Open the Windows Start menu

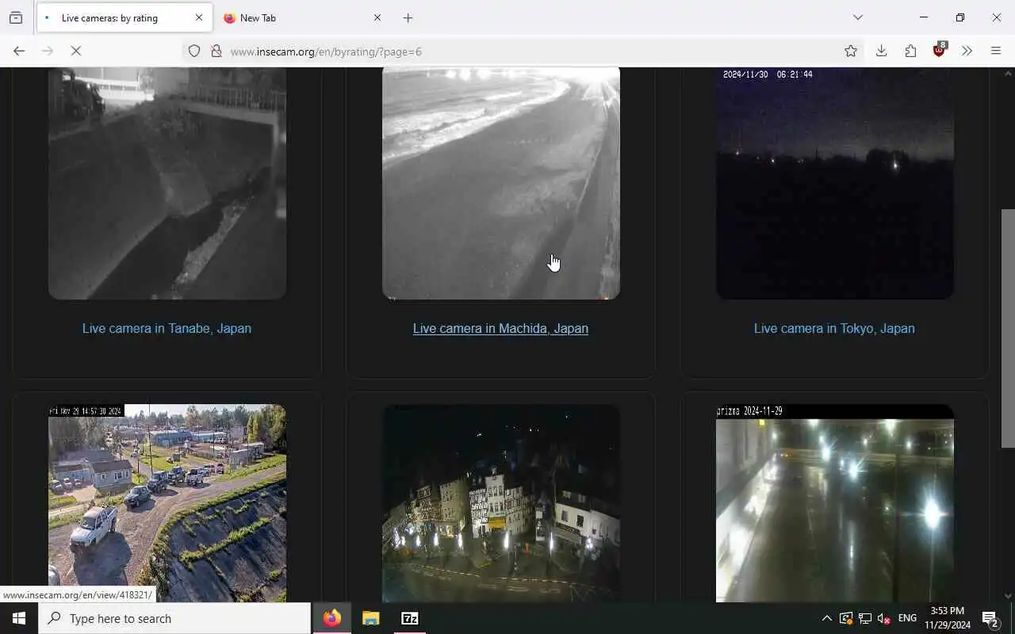pos(19,618)
